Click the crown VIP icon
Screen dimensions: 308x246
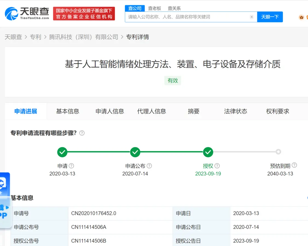[301, 17]
